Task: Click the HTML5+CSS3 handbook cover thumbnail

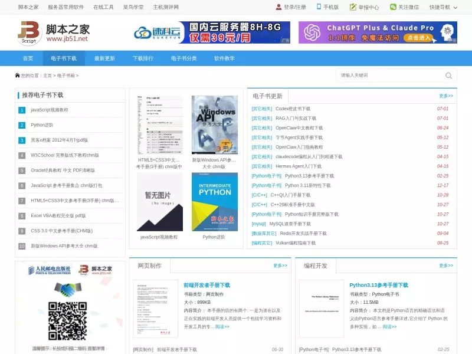Action: pyautogui.click(x=160, y=125)
